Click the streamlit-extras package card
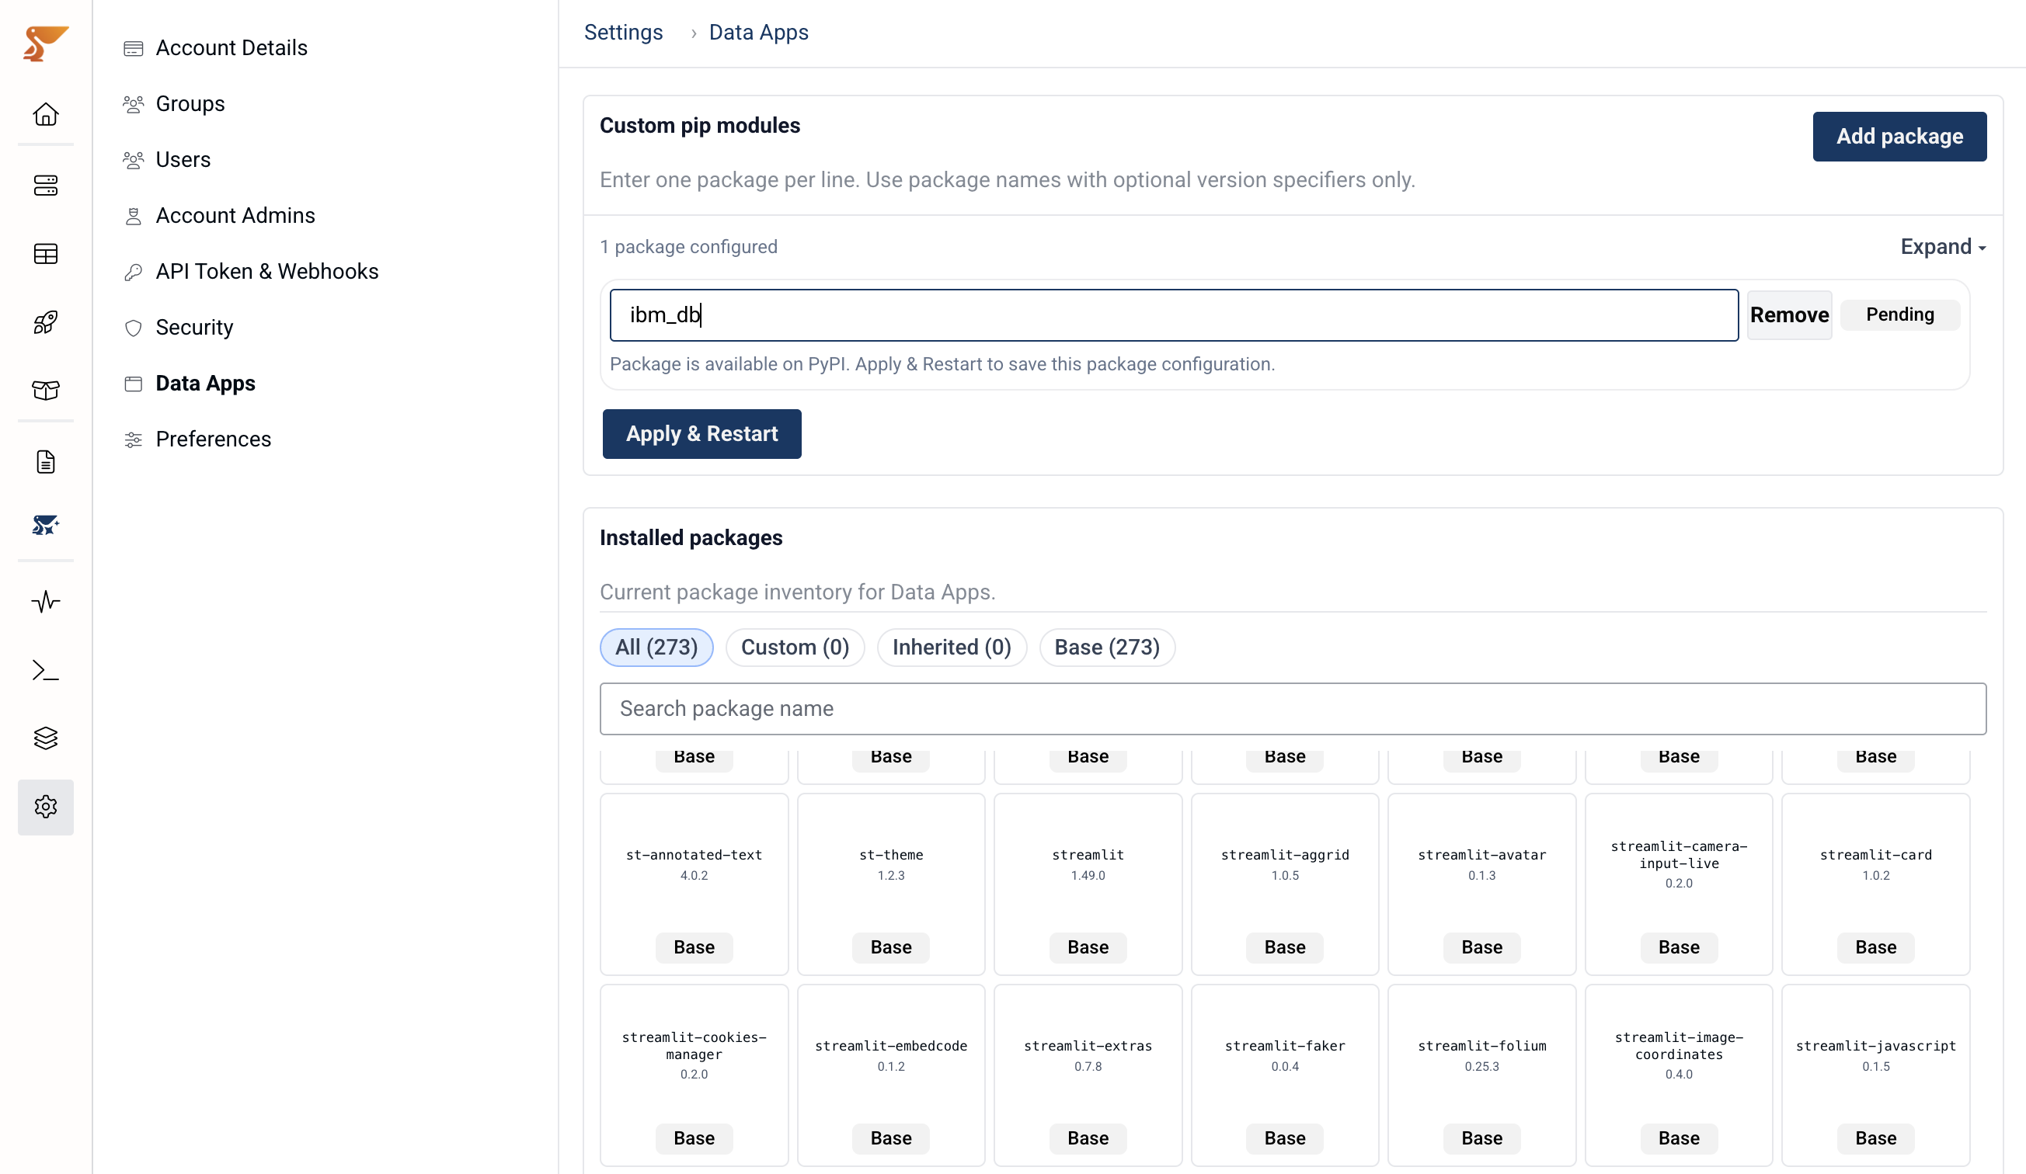Image resolution: width=2026 pixels, height=1174 pixels. click(1088, 1075)
